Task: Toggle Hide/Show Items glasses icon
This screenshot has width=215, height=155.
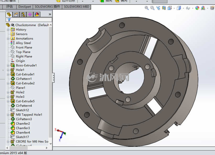Action: [x=188, y=8]
